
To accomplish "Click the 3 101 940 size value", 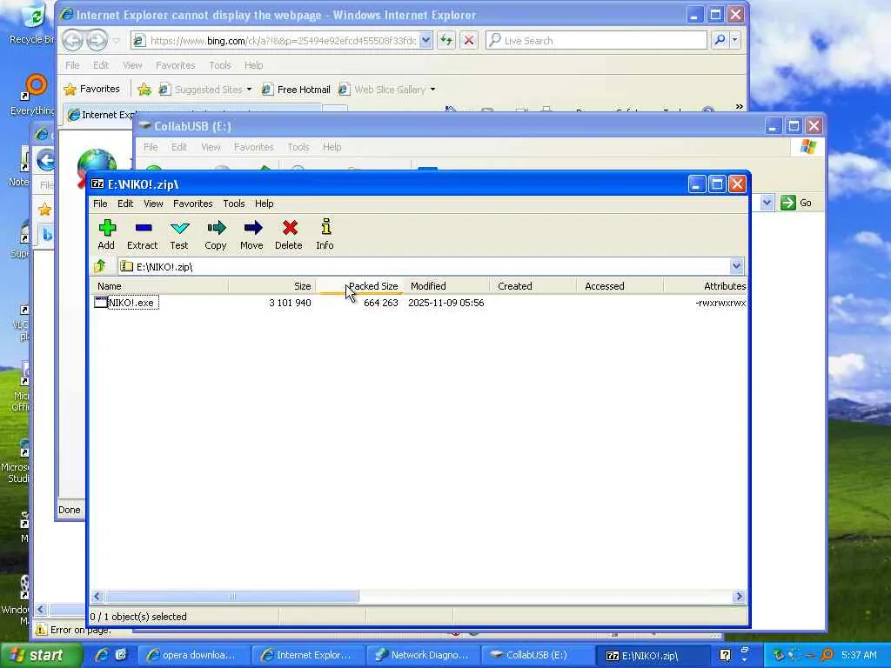I will pyautogui.click(x=290, y=303).
